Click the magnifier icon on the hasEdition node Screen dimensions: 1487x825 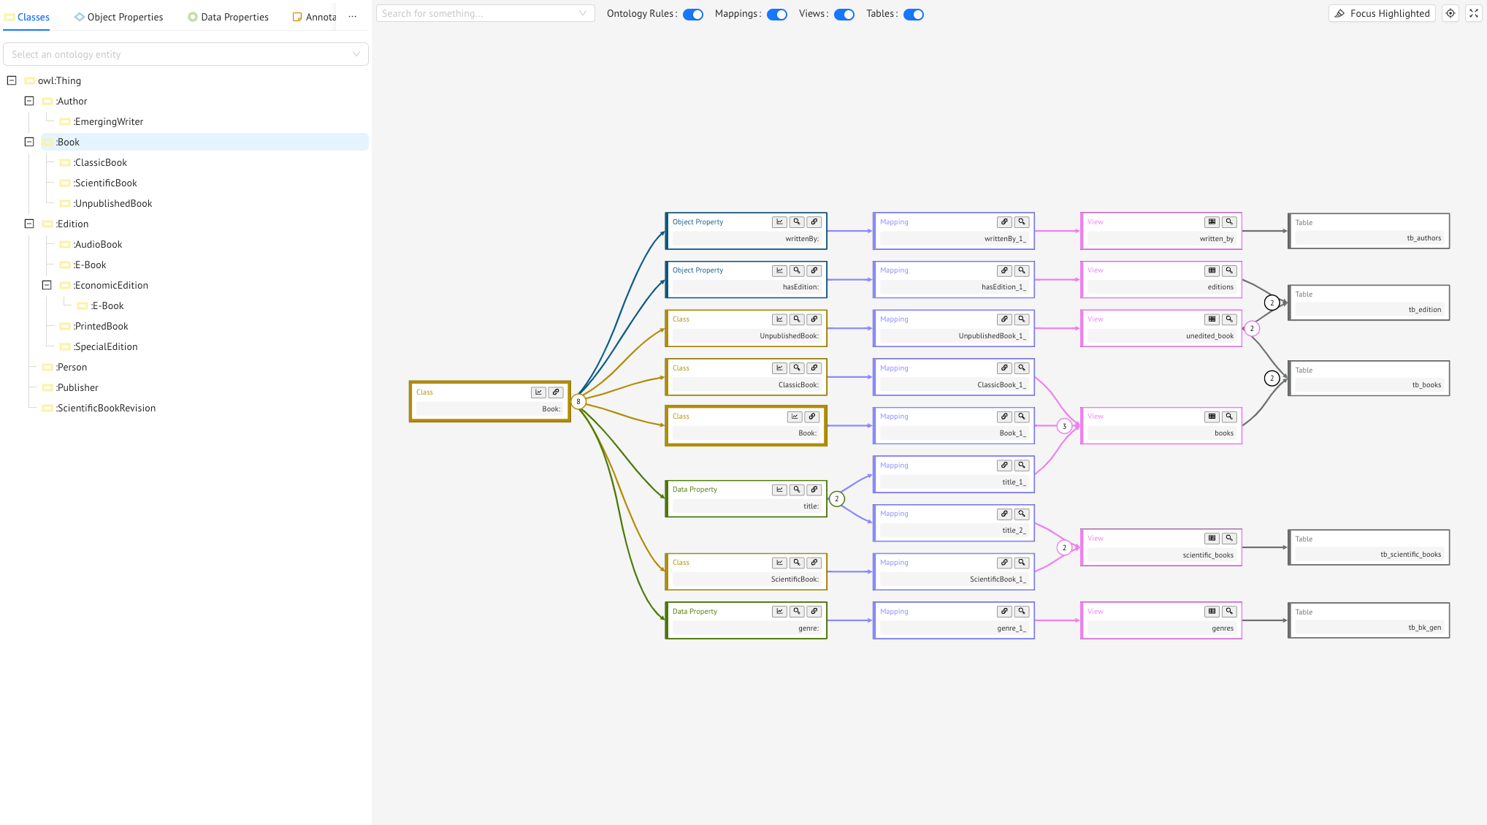797,270
